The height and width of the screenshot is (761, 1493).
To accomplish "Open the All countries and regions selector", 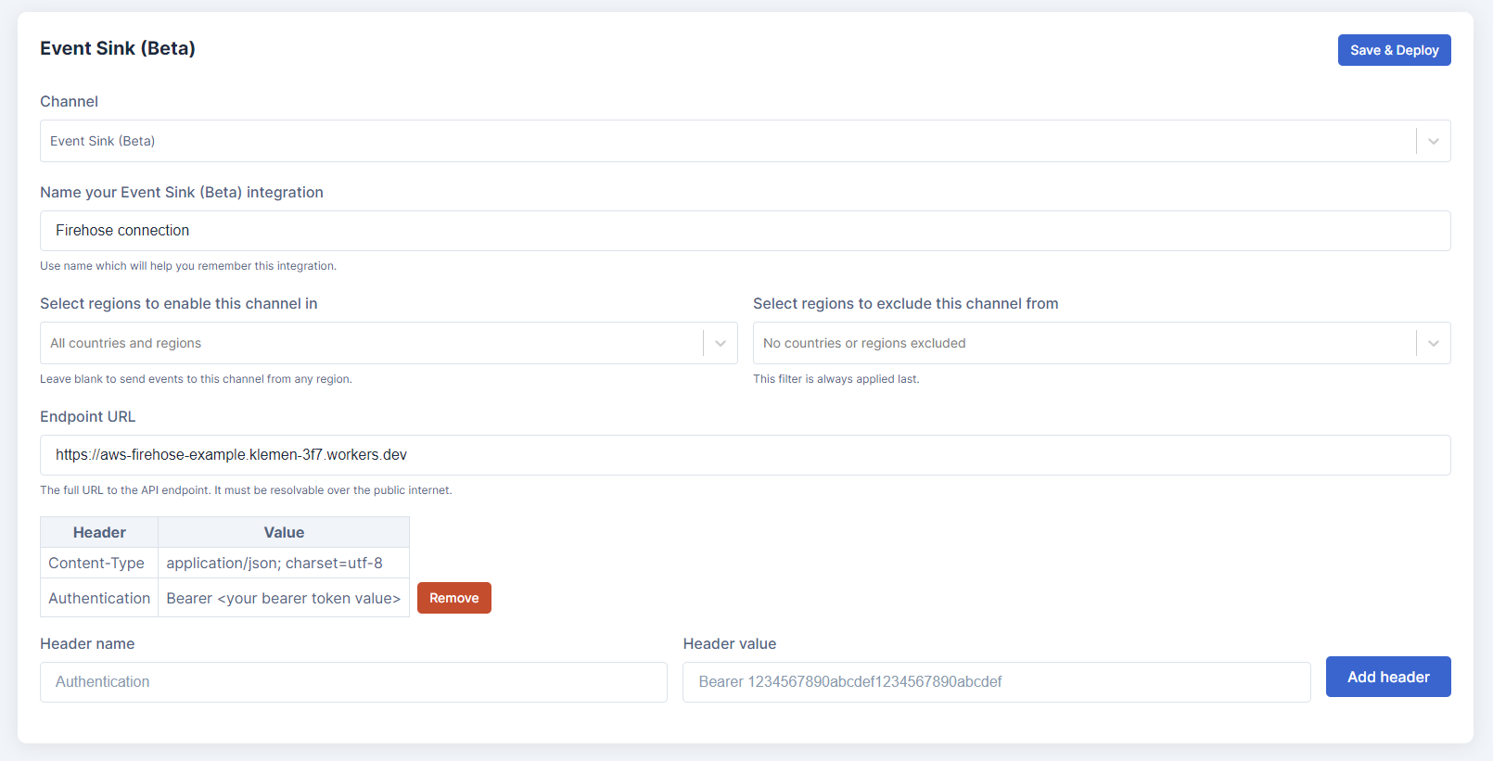I will pyautogui.click(x=389, y=343).
